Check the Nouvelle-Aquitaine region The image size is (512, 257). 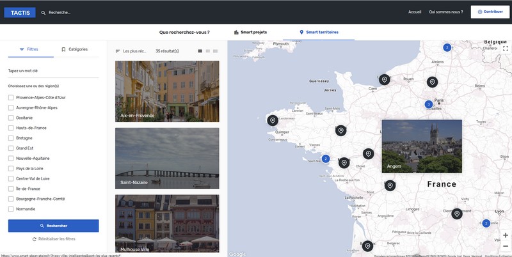(x=11, y=158)
